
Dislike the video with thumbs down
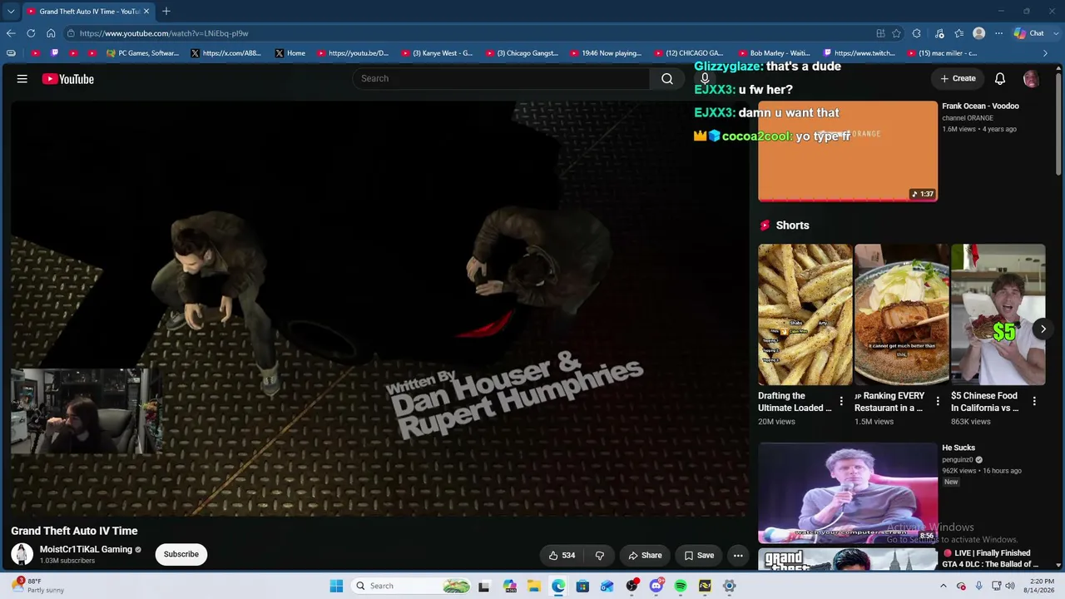point(599,555)
